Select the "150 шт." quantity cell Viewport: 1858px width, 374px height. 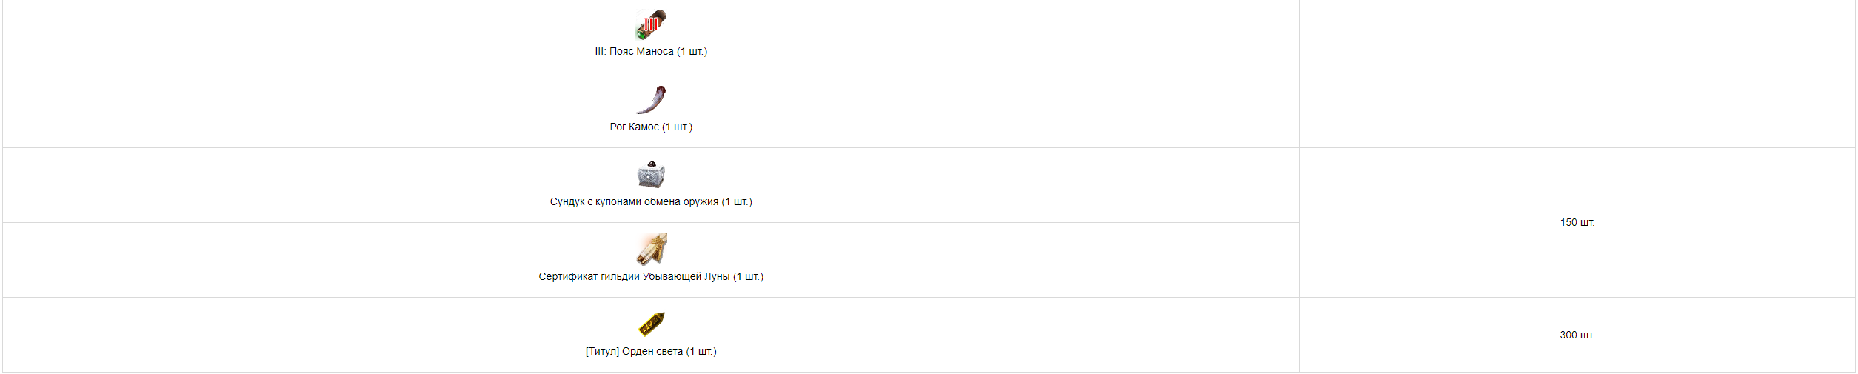(x=1577, y=223)
